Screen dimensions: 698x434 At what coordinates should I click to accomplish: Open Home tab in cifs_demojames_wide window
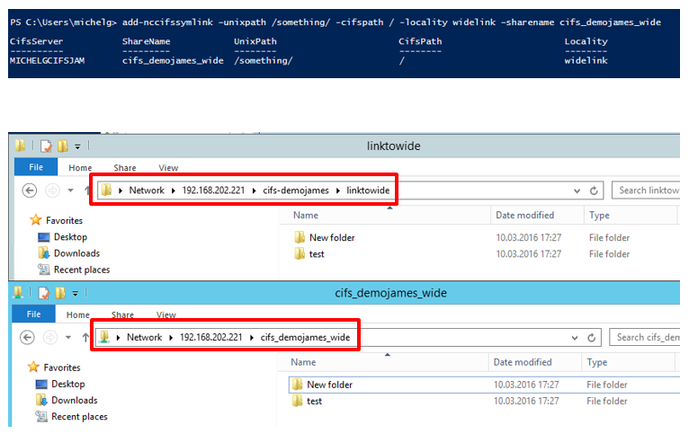pyautogui.click(x=78, y=314)
